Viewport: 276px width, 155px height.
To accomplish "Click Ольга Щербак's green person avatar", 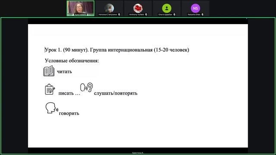I will point(166,8).
